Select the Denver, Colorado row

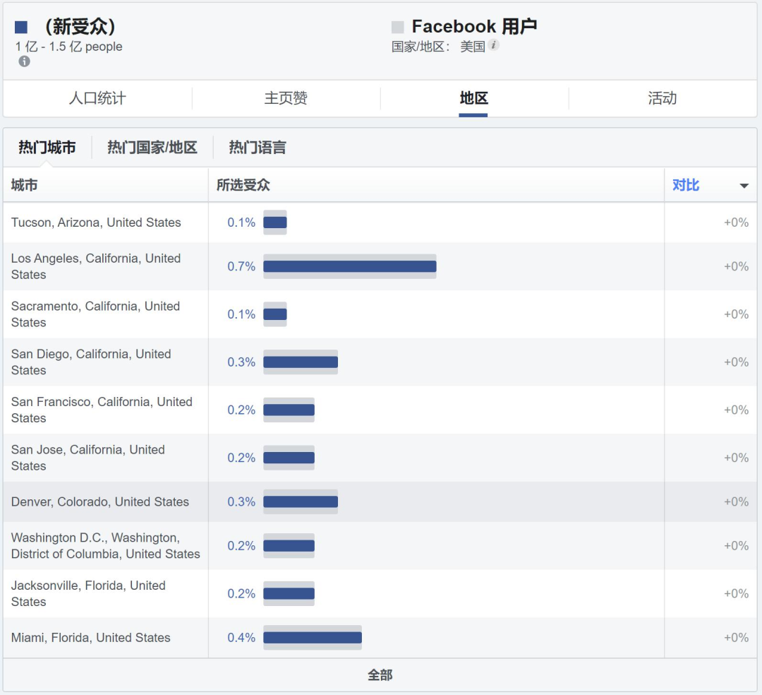click(x=100, y=502)
